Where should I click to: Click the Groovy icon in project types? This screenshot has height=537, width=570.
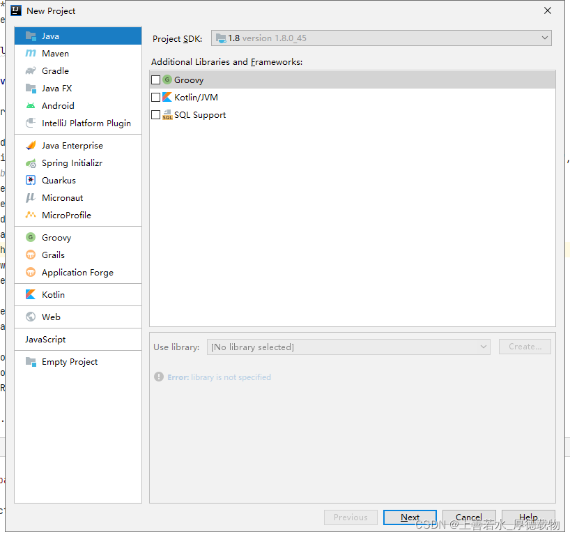[31, 238]
